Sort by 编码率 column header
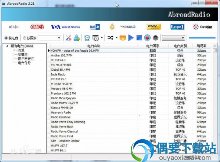 coord(202,46)
